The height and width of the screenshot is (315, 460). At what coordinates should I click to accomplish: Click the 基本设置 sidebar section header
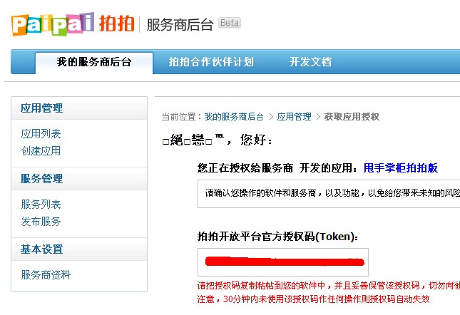(x=79, y=249)
